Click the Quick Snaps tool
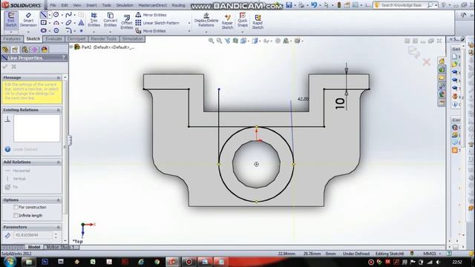 (243, 20)
